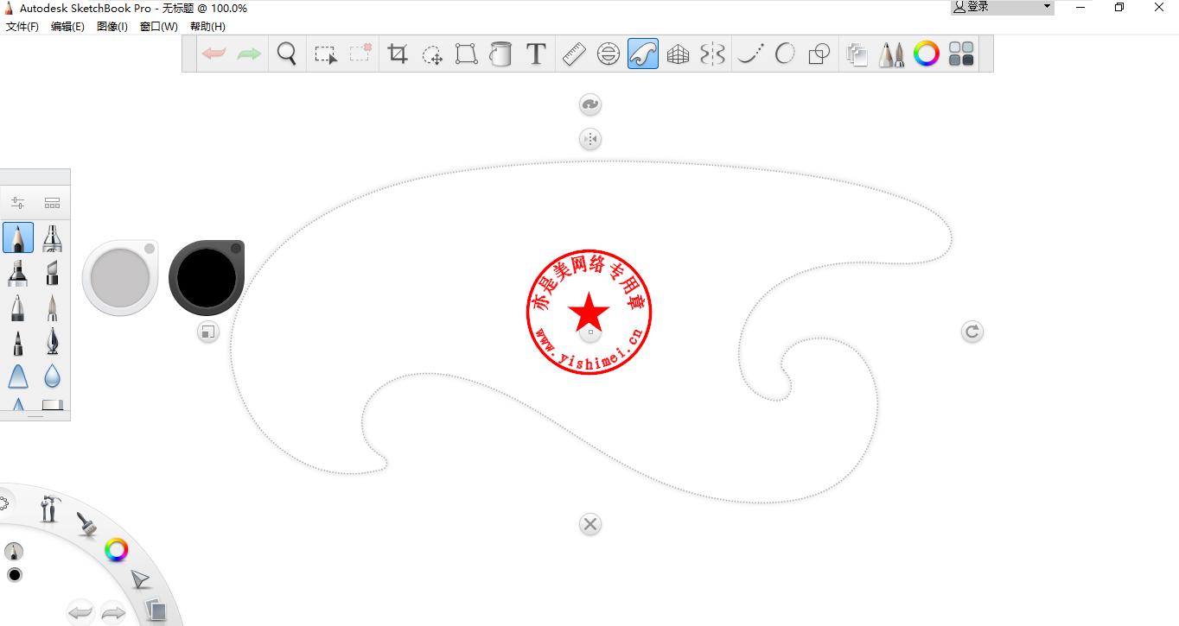Select the Blur water-drop brush
The height and width of the screenshot is (626, 1179).
point(53,376)
